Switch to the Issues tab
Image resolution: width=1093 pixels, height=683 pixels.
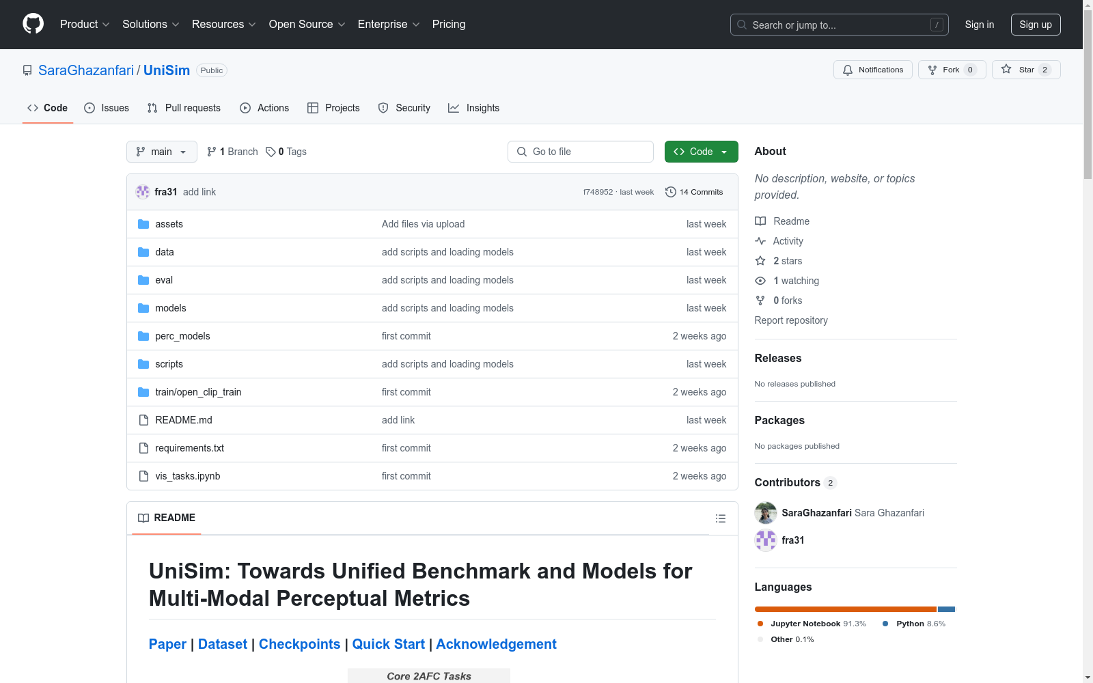[x=107, y=108]
